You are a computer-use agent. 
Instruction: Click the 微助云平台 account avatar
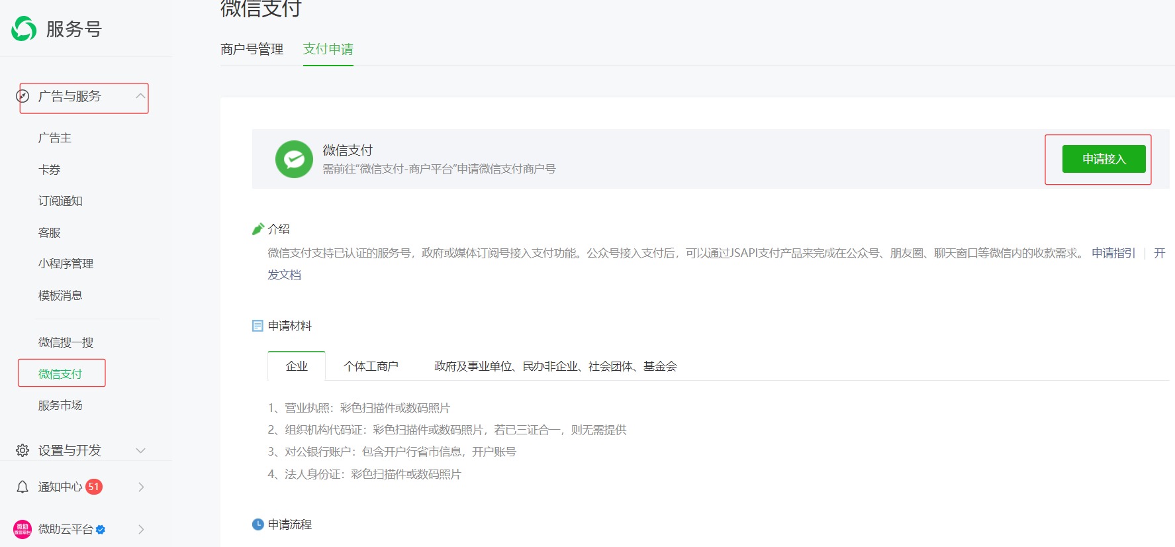[23, 529]
